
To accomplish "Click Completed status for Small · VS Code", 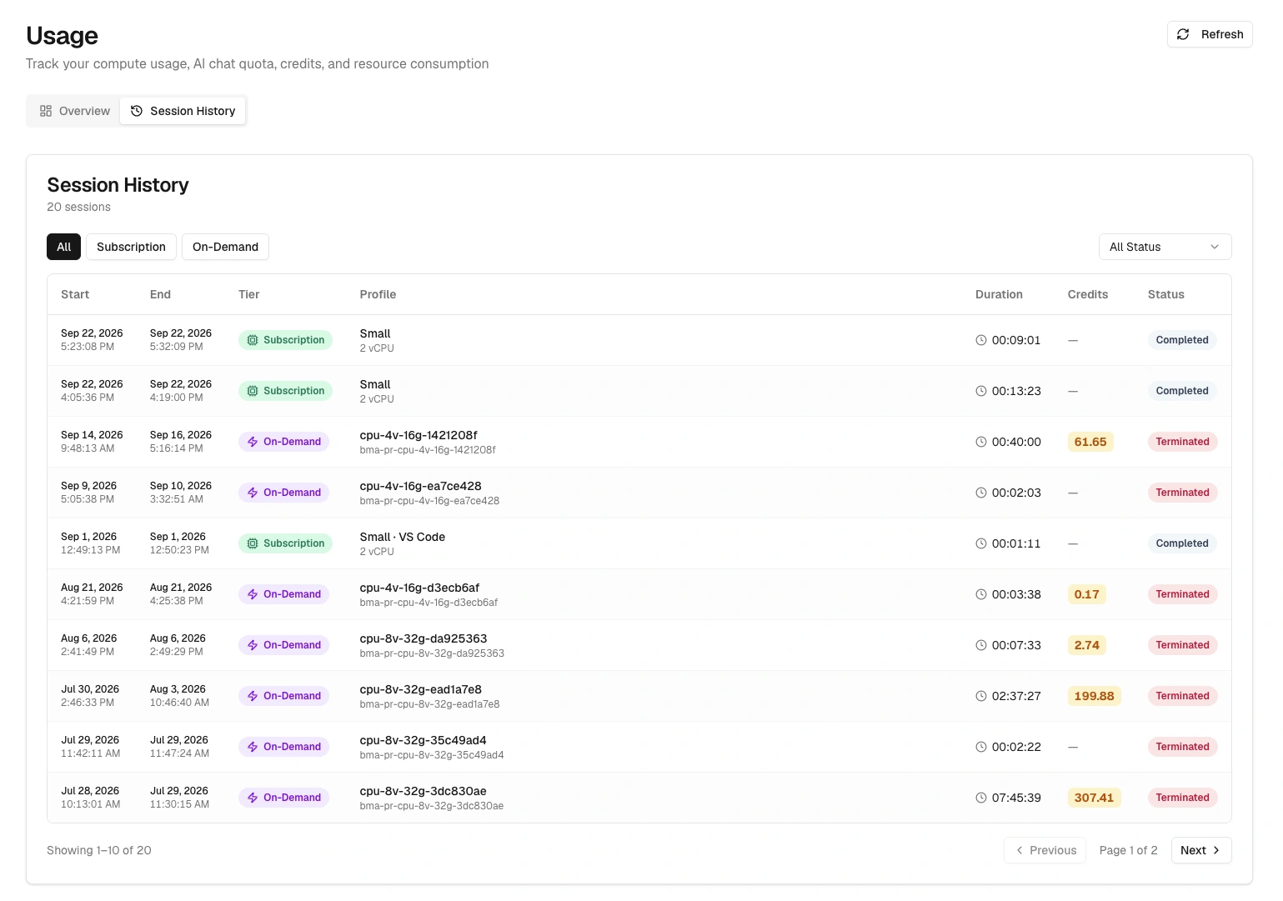I will (1182, 543).
